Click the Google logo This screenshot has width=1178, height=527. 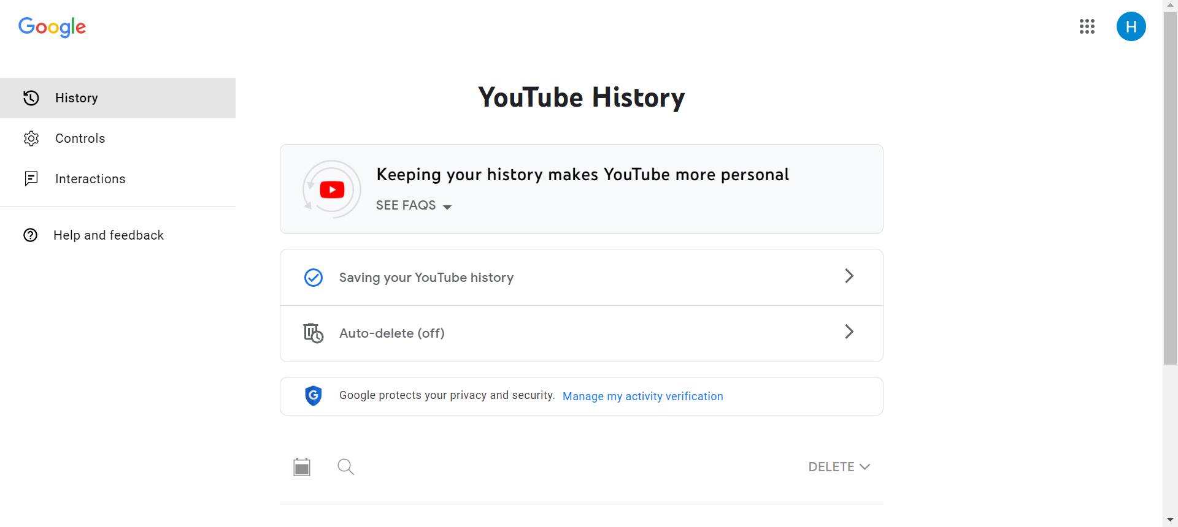click(52, 27)
